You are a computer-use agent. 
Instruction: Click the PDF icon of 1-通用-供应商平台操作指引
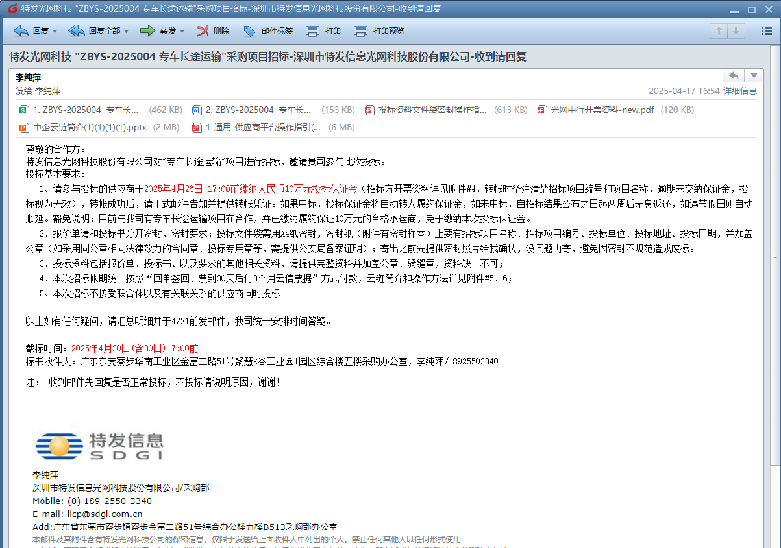pos(197,128)
